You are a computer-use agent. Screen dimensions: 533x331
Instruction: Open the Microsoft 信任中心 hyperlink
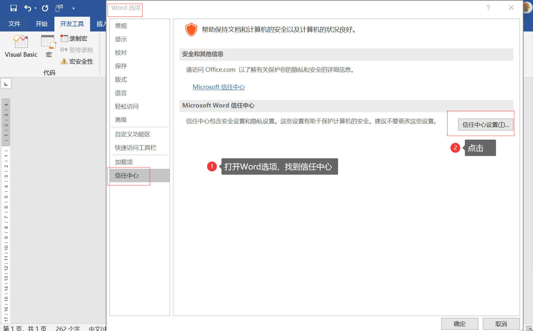(219, 87)
